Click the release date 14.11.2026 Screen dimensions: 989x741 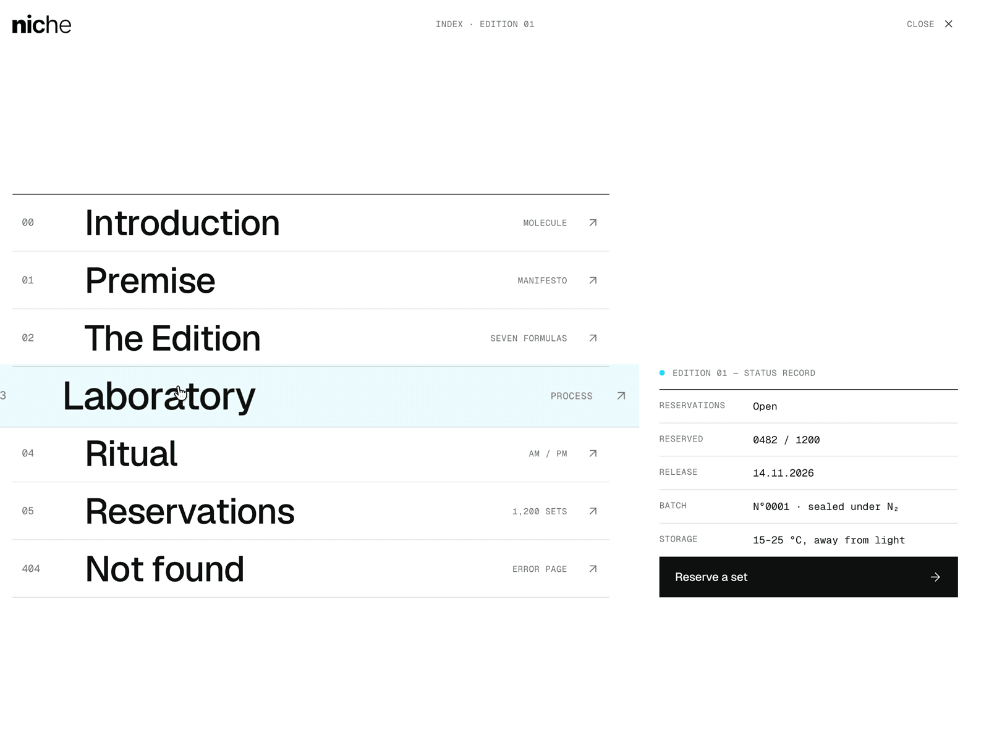(x=783, y=473)
